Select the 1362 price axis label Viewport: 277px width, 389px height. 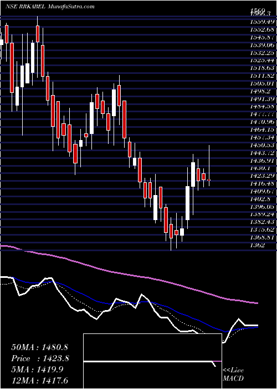click(257, 245)
